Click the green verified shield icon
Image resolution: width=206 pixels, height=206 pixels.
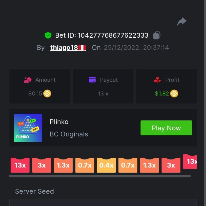48,35
